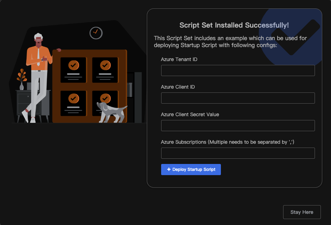Focus the Azure Client Secret Value field
The height and width of the screenshot is (225, 331).
[238, 126]
